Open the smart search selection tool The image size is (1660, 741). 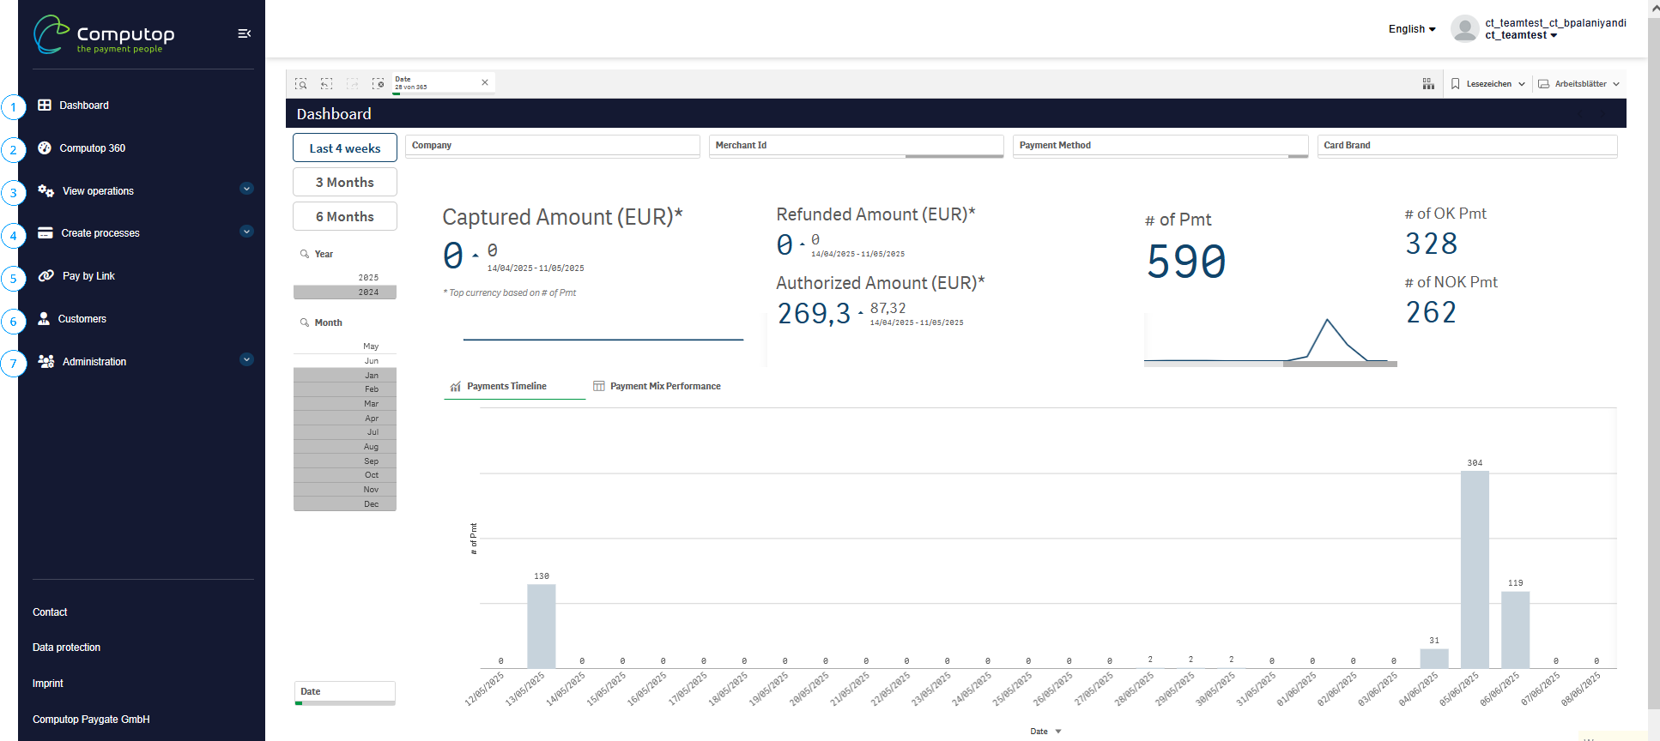[301, 84]
